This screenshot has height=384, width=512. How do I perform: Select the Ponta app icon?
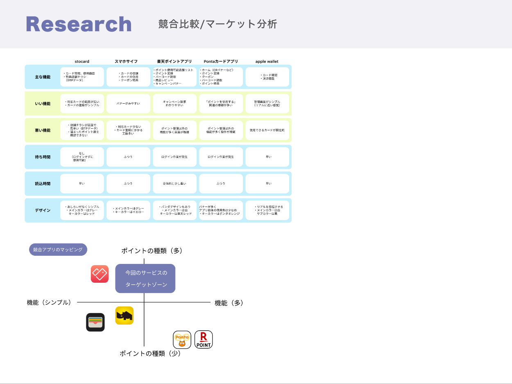click(182, 339)
